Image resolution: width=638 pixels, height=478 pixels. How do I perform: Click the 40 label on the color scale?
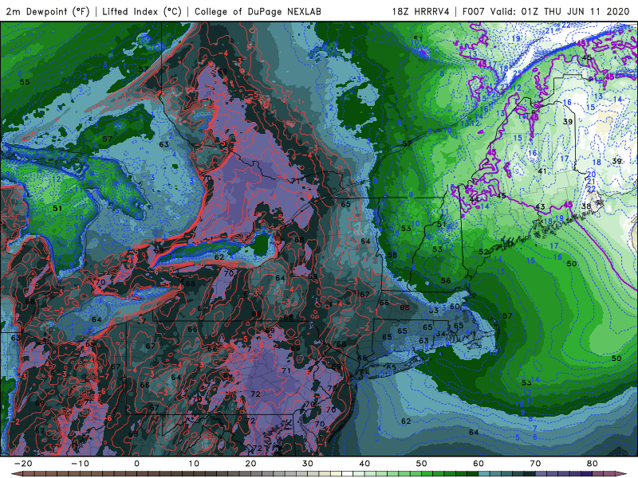coord(364,464)
